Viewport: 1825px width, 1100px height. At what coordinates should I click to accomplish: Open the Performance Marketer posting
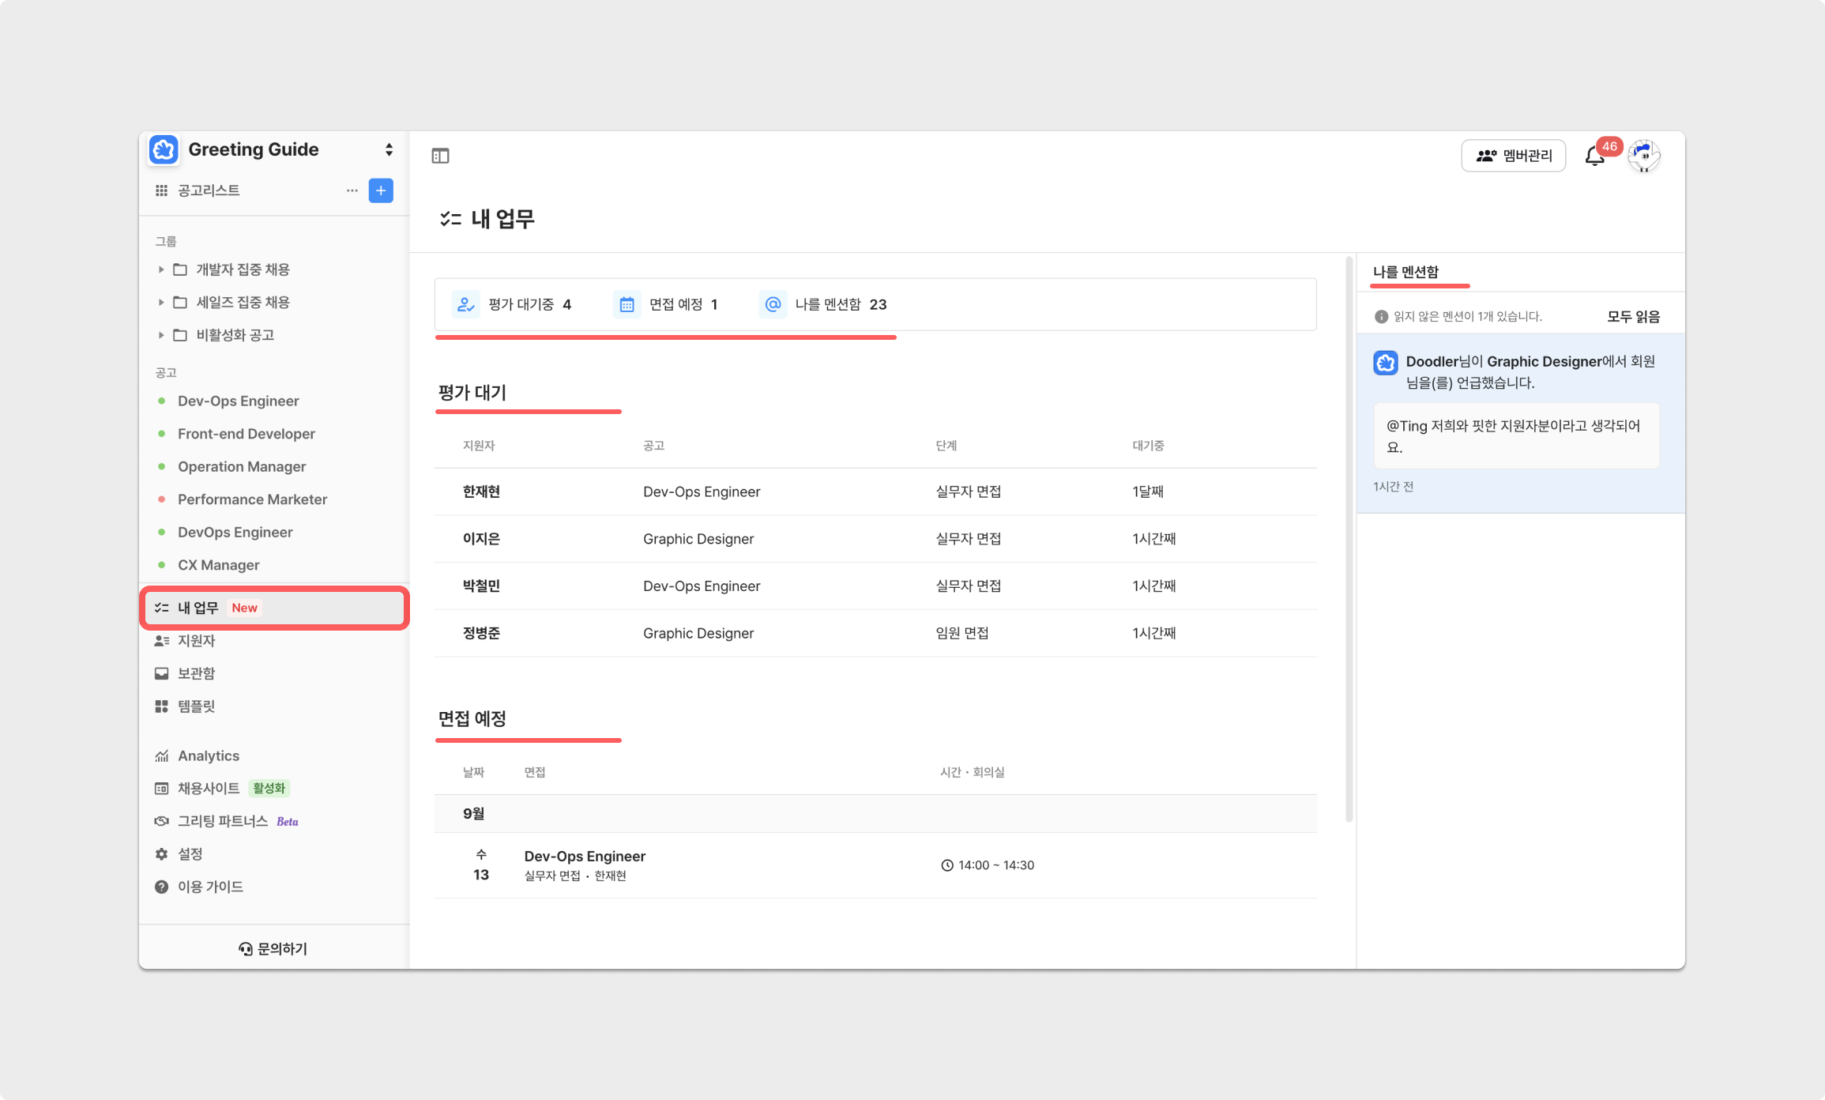point(252,499)
